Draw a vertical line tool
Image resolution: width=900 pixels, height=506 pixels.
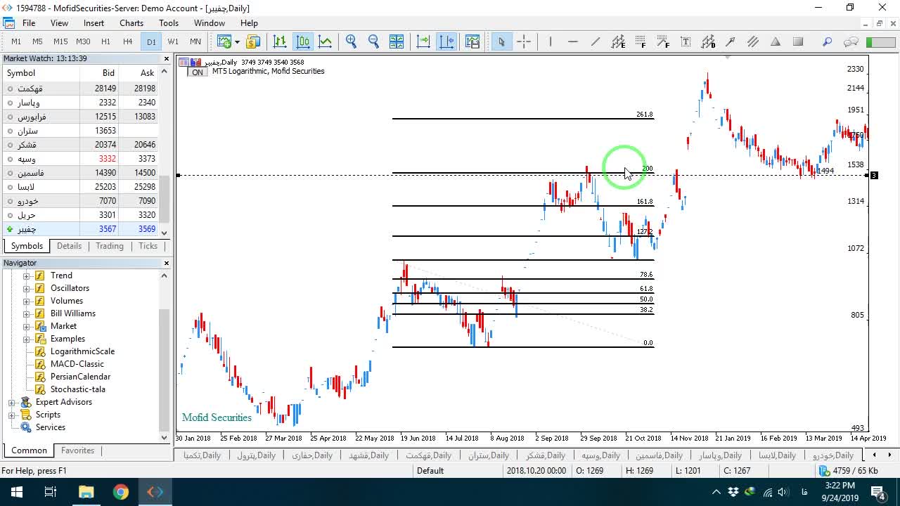pos(551,41)
